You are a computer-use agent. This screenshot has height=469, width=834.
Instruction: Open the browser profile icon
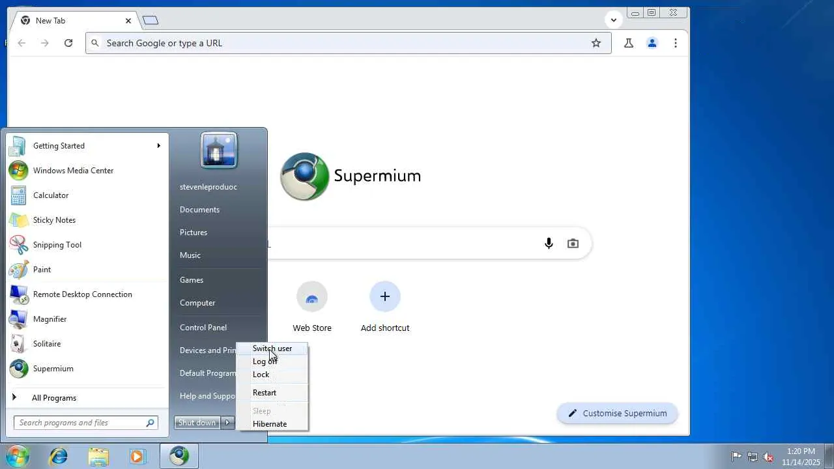pos(652,43)
